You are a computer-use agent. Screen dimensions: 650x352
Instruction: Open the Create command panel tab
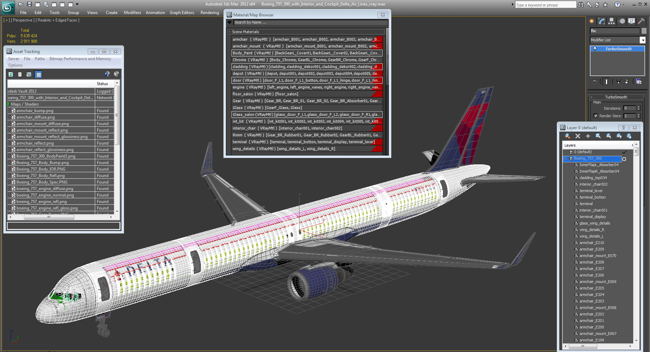tap(592, 21)
